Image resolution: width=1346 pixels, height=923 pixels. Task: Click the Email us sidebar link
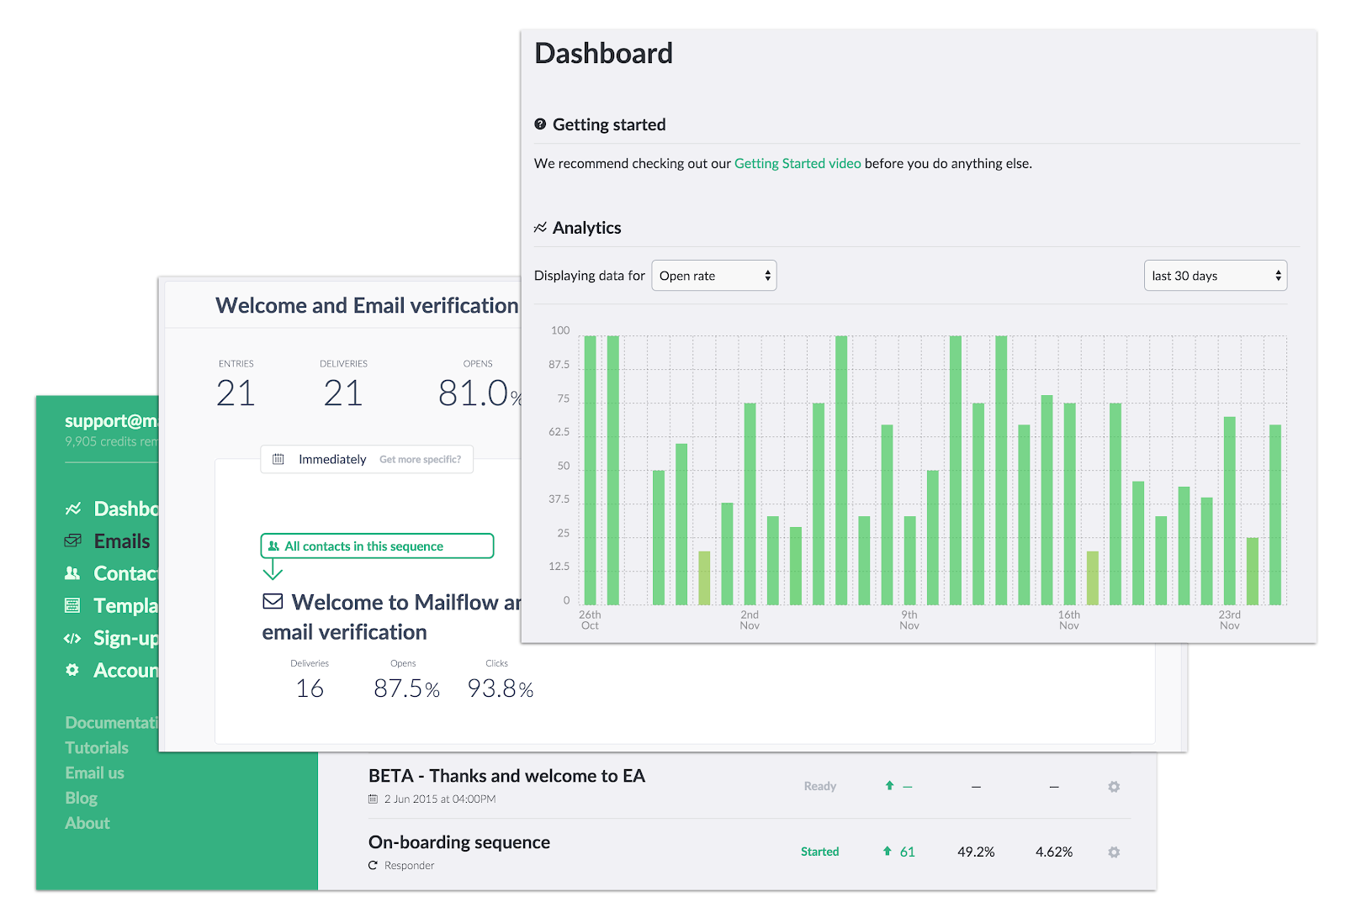pyautogui.click(x=94, y=773)
